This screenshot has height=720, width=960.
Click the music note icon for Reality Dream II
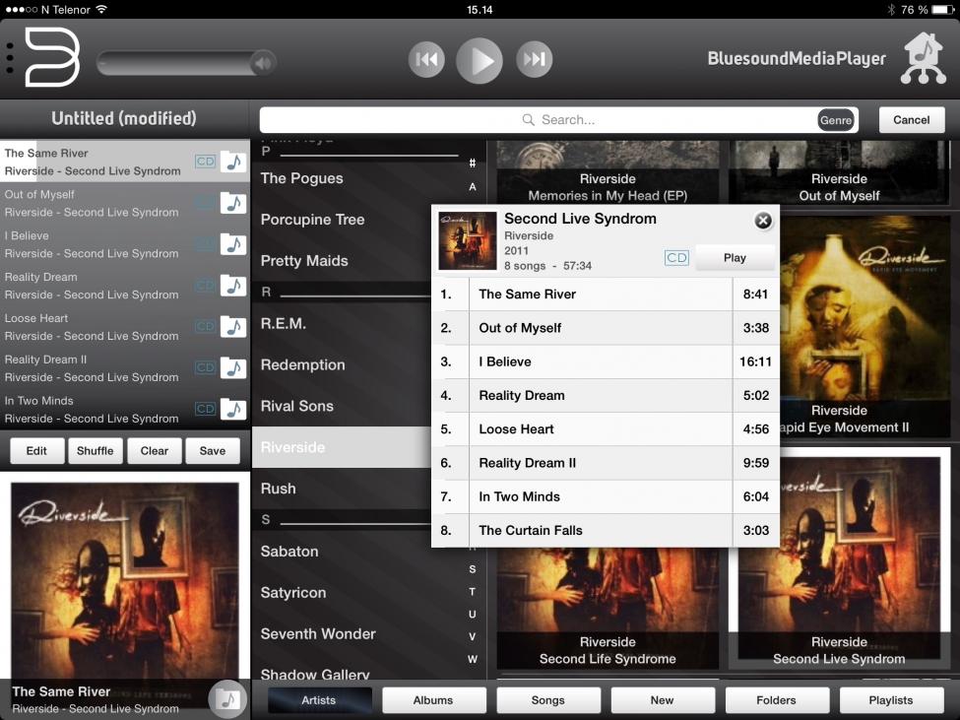233,367
